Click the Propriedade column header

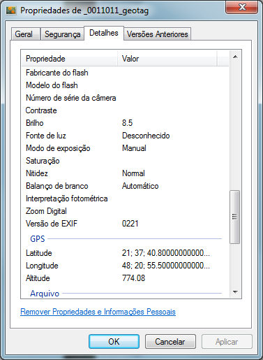70,59
